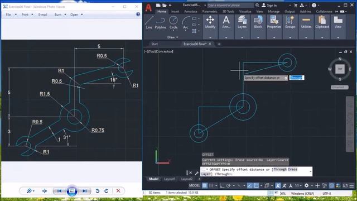Select the Line draw tool
This screenshot has height=201, width=357.
click(x=149, y=22)
